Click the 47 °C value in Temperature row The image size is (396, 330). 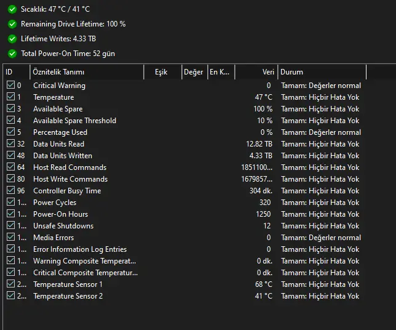click(264, 97)
